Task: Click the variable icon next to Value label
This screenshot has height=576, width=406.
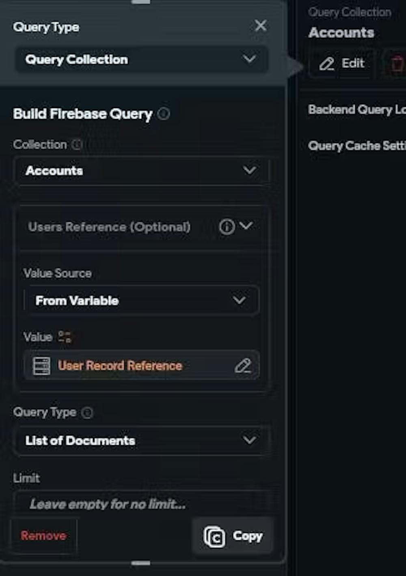Action: [x=65, y=337]
